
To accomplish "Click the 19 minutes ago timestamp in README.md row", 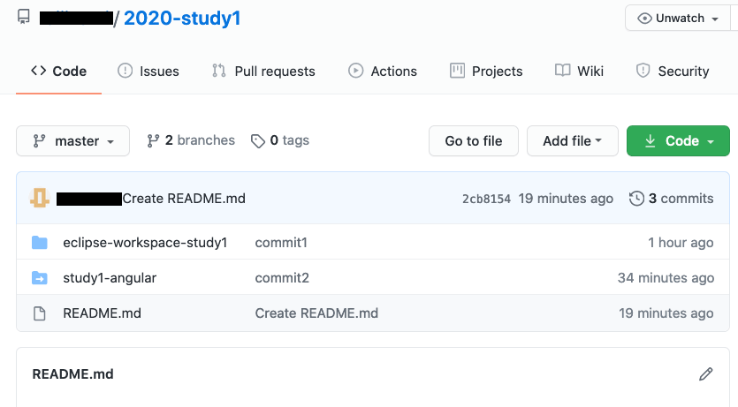I will click(666, 313).
